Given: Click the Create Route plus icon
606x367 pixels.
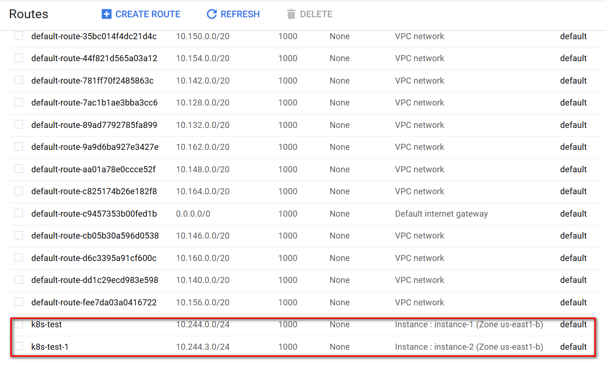Looking at the screenshot, I should click(x=107, y=14).
